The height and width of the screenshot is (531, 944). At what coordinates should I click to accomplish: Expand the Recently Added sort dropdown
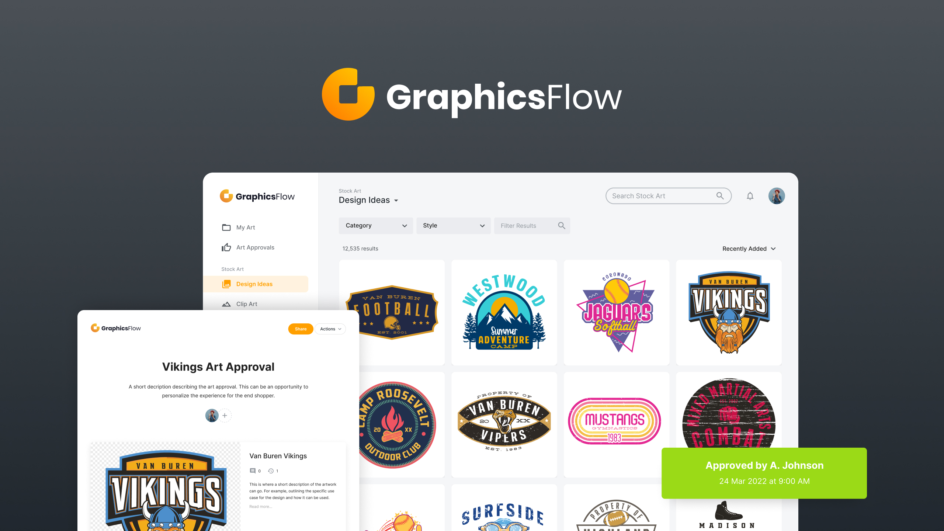[x=748, y=248]
